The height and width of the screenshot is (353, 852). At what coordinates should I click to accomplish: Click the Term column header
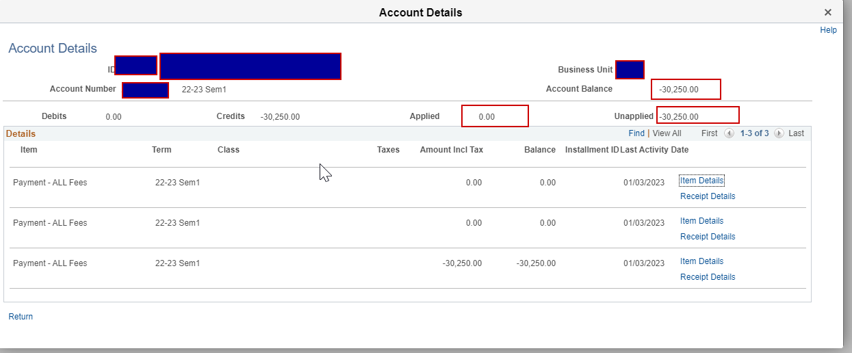tap(162, 150)
